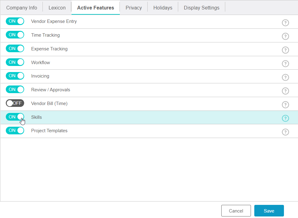The width and height of the screenshot is (298, 218).
Task: Click the highlighted Skills help icon
Action: tap(285, 118)
